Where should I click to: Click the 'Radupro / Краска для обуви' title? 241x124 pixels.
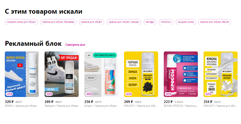[62, 106]
